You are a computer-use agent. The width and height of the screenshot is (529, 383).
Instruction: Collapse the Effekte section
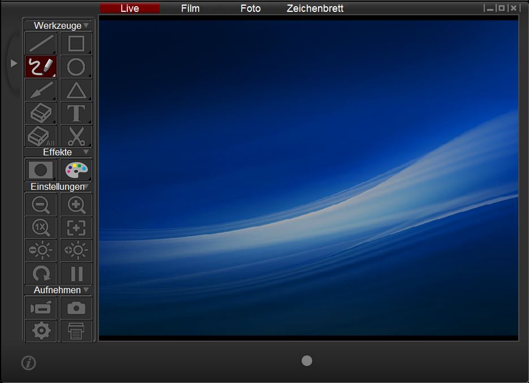pos(86,152)
